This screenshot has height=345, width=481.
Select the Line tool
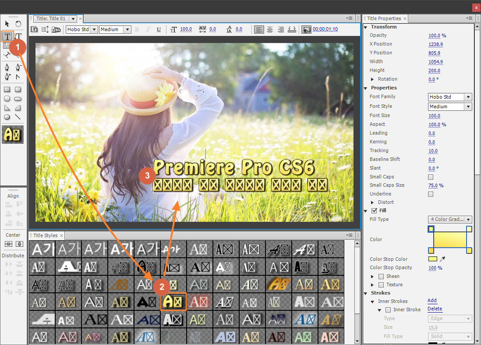[x=18, y=117]
